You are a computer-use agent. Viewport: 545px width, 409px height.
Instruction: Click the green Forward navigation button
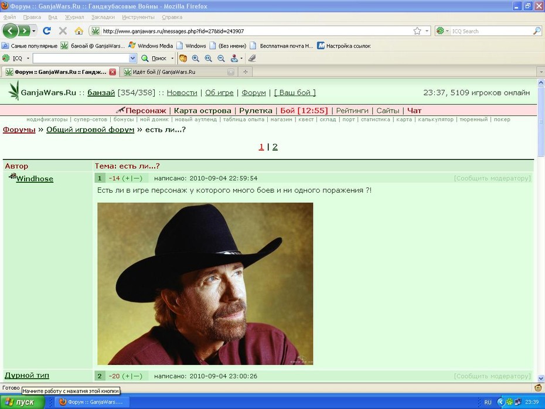(x=24, y=31)
